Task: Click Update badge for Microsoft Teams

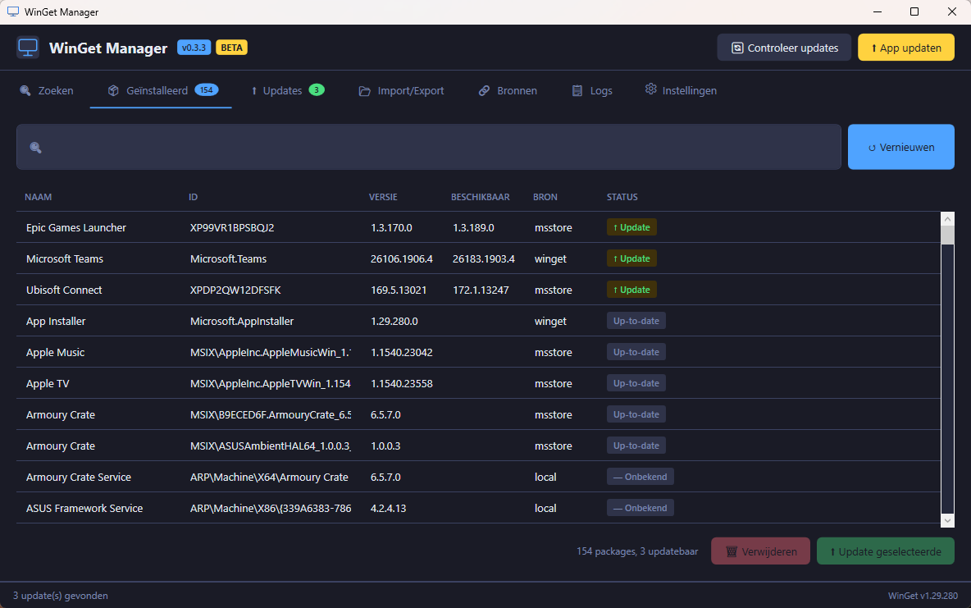Action: pyautogui.click(x=631, y=258)
